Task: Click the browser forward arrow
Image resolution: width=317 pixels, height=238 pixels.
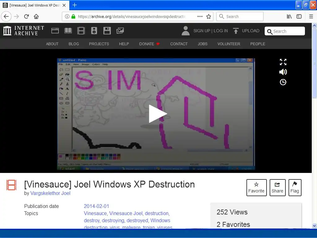Action: click(x=16, y=16)
